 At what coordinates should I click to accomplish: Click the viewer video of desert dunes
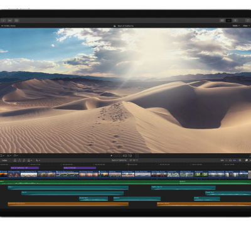pyautogui.click(x=125, y=90)
